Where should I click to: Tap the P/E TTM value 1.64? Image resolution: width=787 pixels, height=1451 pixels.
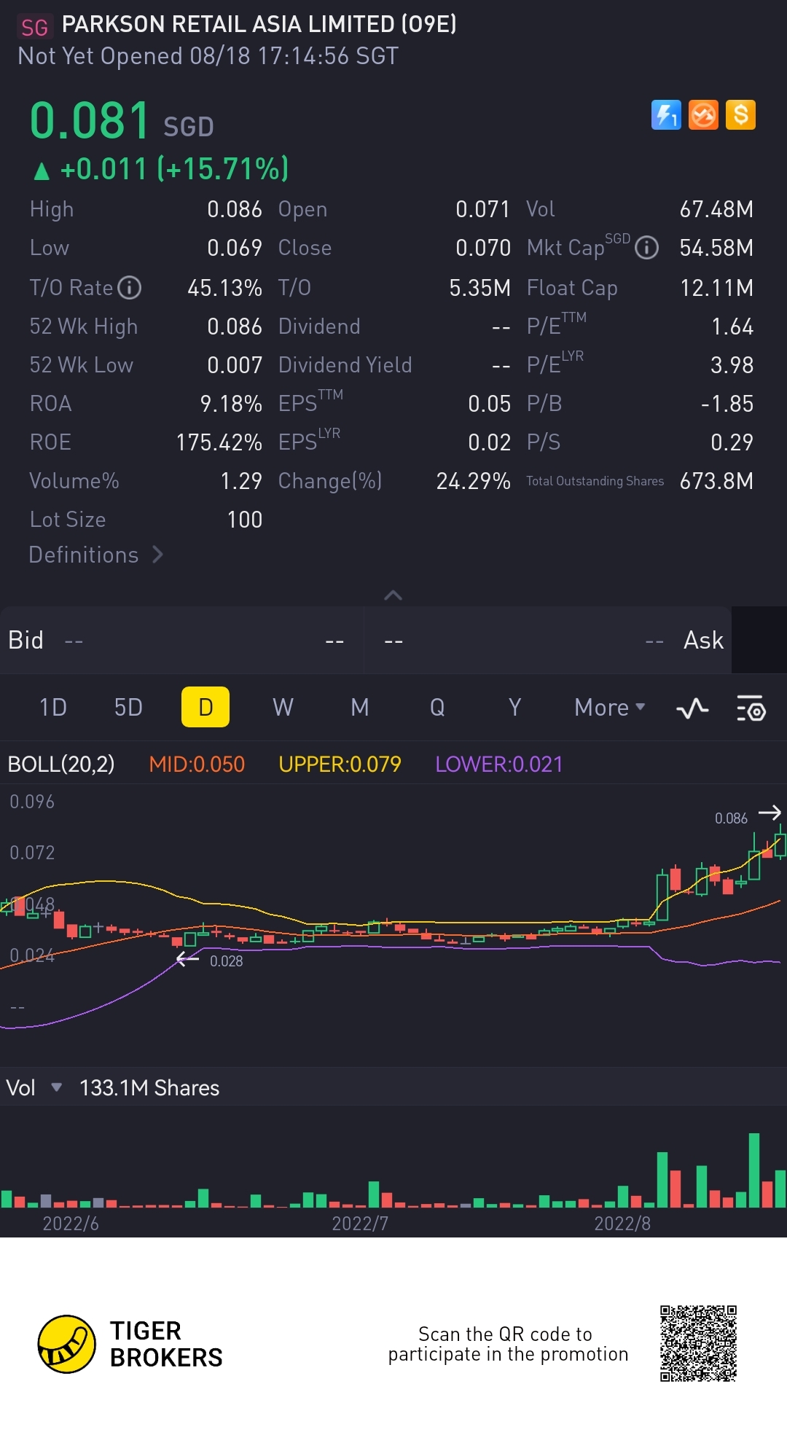click(732, 326)
